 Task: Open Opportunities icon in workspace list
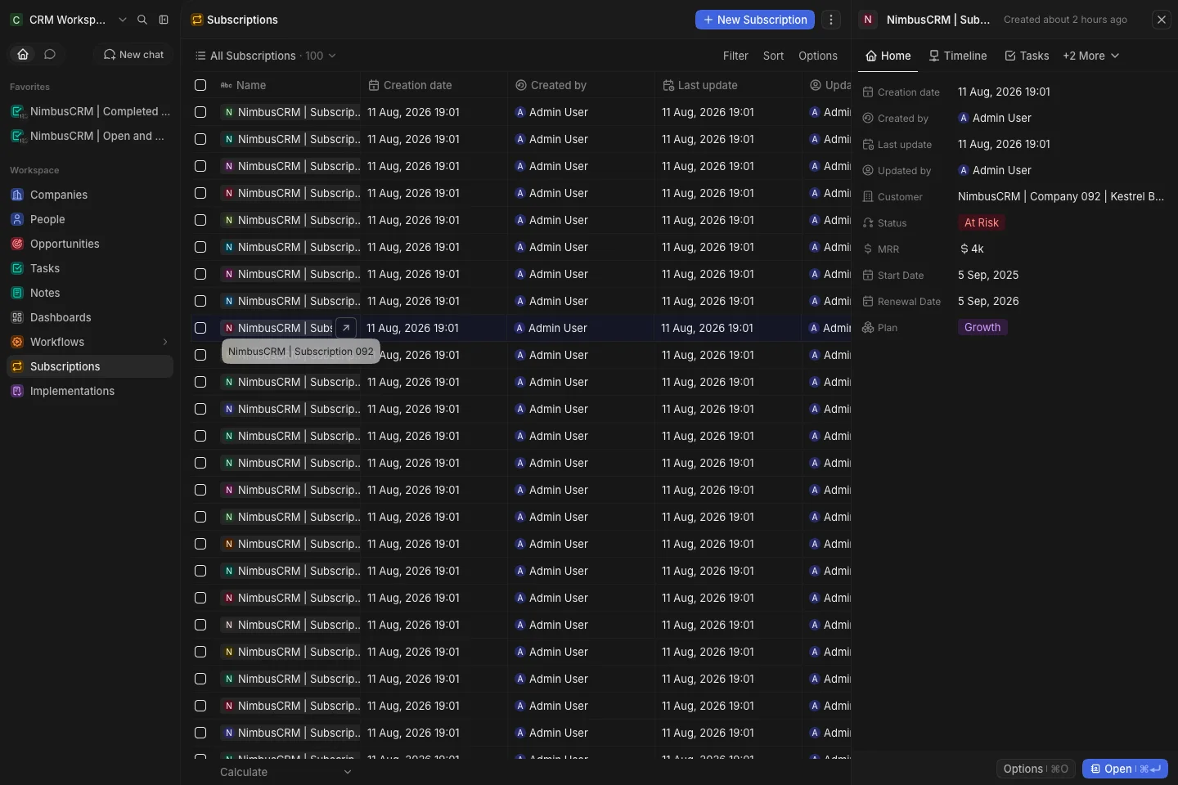pos(17,244)
